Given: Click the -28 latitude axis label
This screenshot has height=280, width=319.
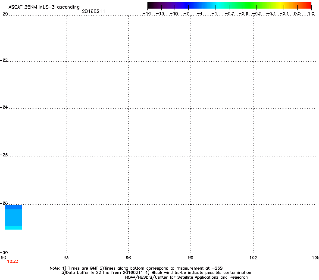Looking at the screenshot, I should (4, 203).
